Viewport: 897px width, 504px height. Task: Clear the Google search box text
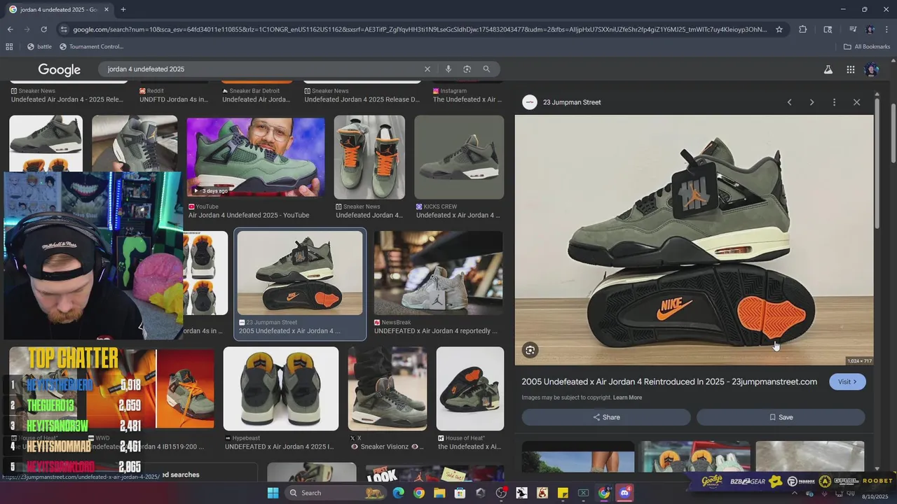[427, 69]
